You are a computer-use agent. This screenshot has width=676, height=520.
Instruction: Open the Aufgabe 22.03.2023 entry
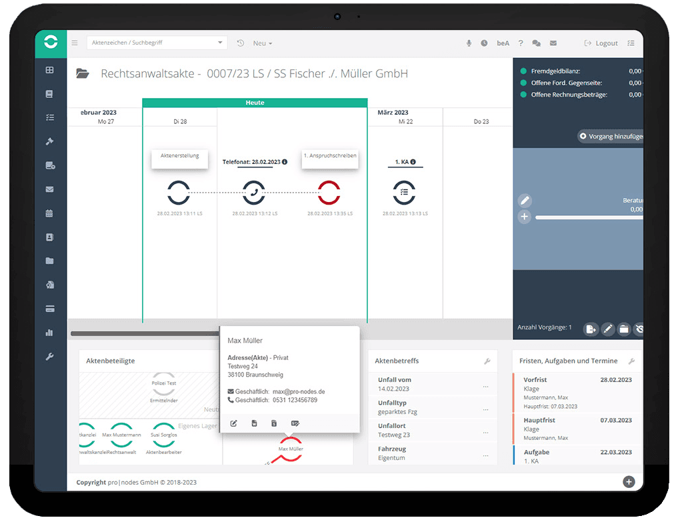(x=577, y=456)
